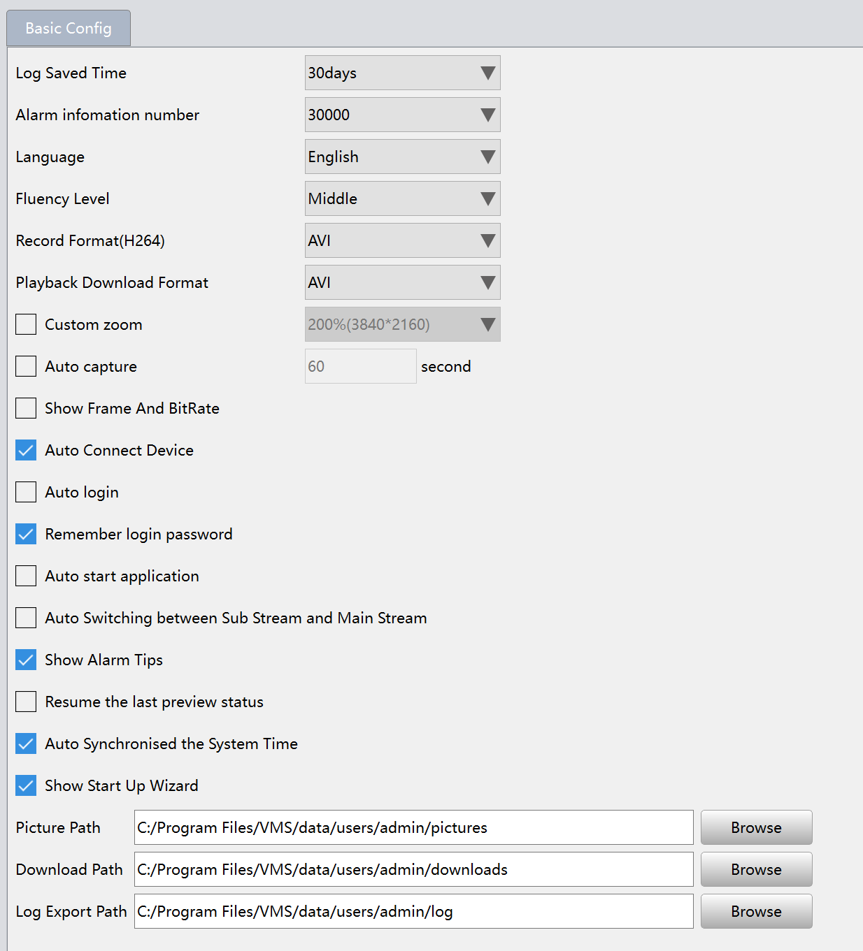Click the Log Export Path text field
863x951 pixels.
414,911
